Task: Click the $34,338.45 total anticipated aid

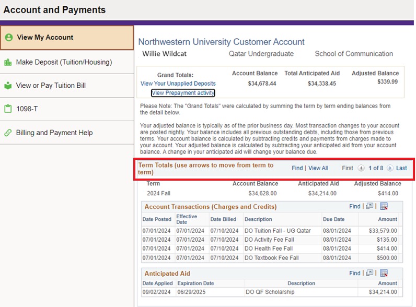Action: 322,84
